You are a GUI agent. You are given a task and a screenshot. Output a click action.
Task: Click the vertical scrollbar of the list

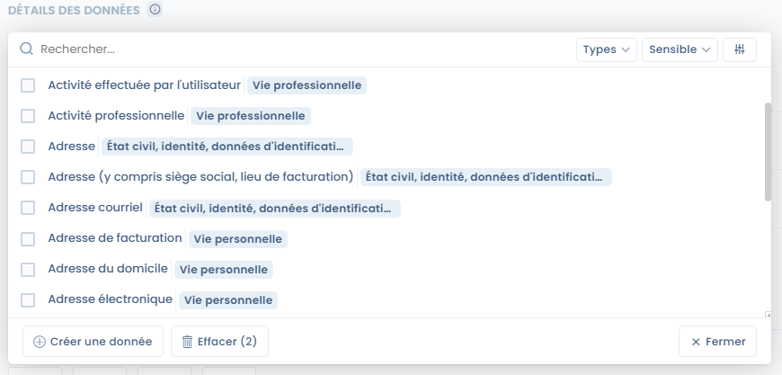click(768, 151)
